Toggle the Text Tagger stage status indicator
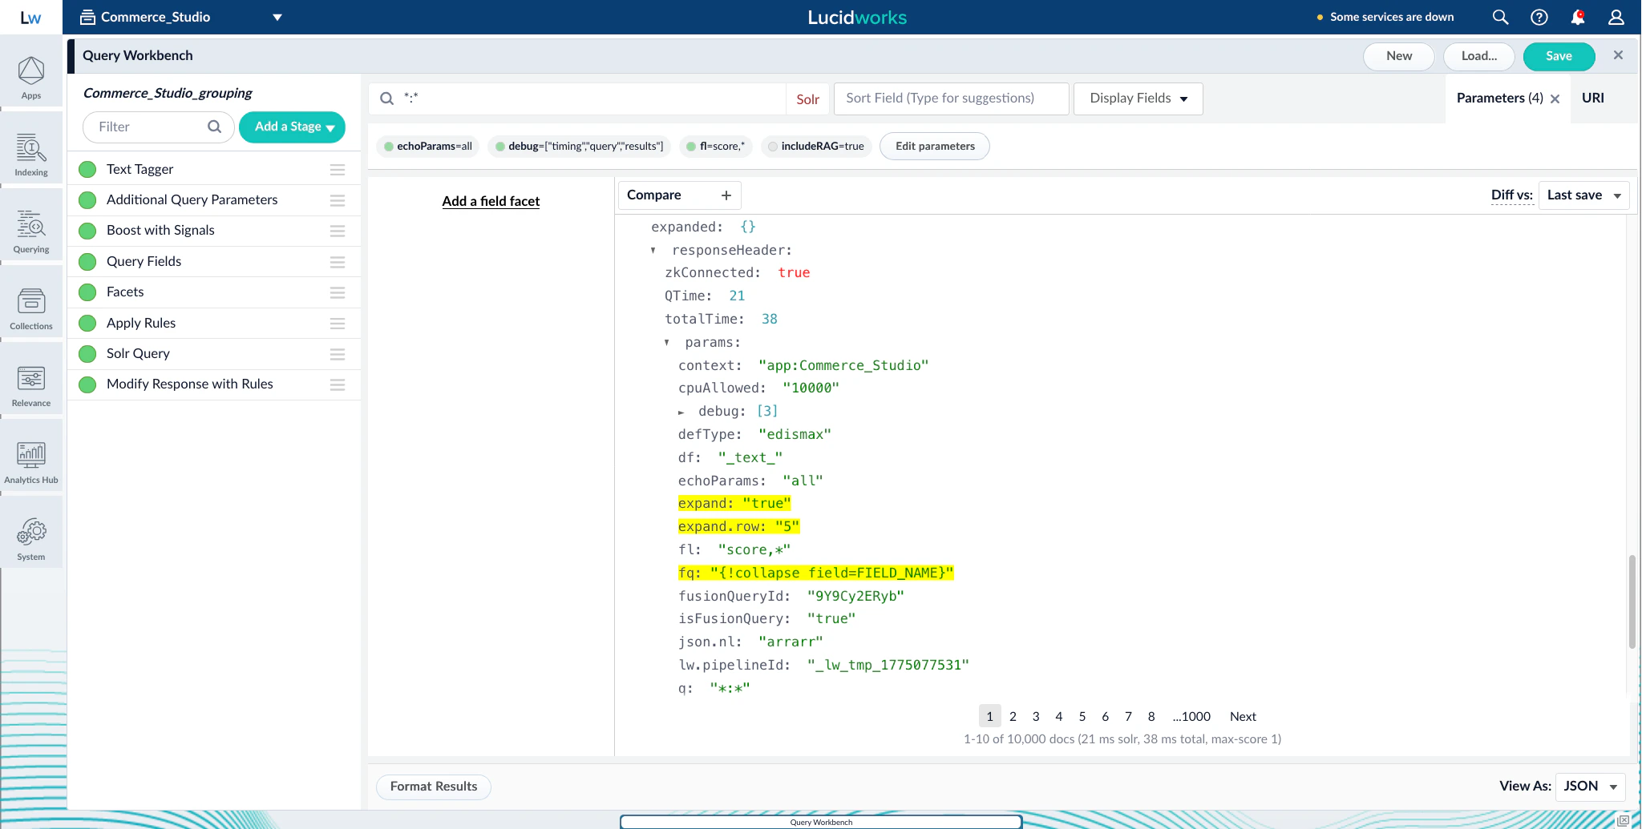 [87, 168]
